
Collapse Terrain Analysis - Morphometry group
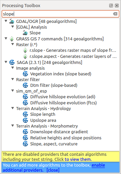pos(13,126)
